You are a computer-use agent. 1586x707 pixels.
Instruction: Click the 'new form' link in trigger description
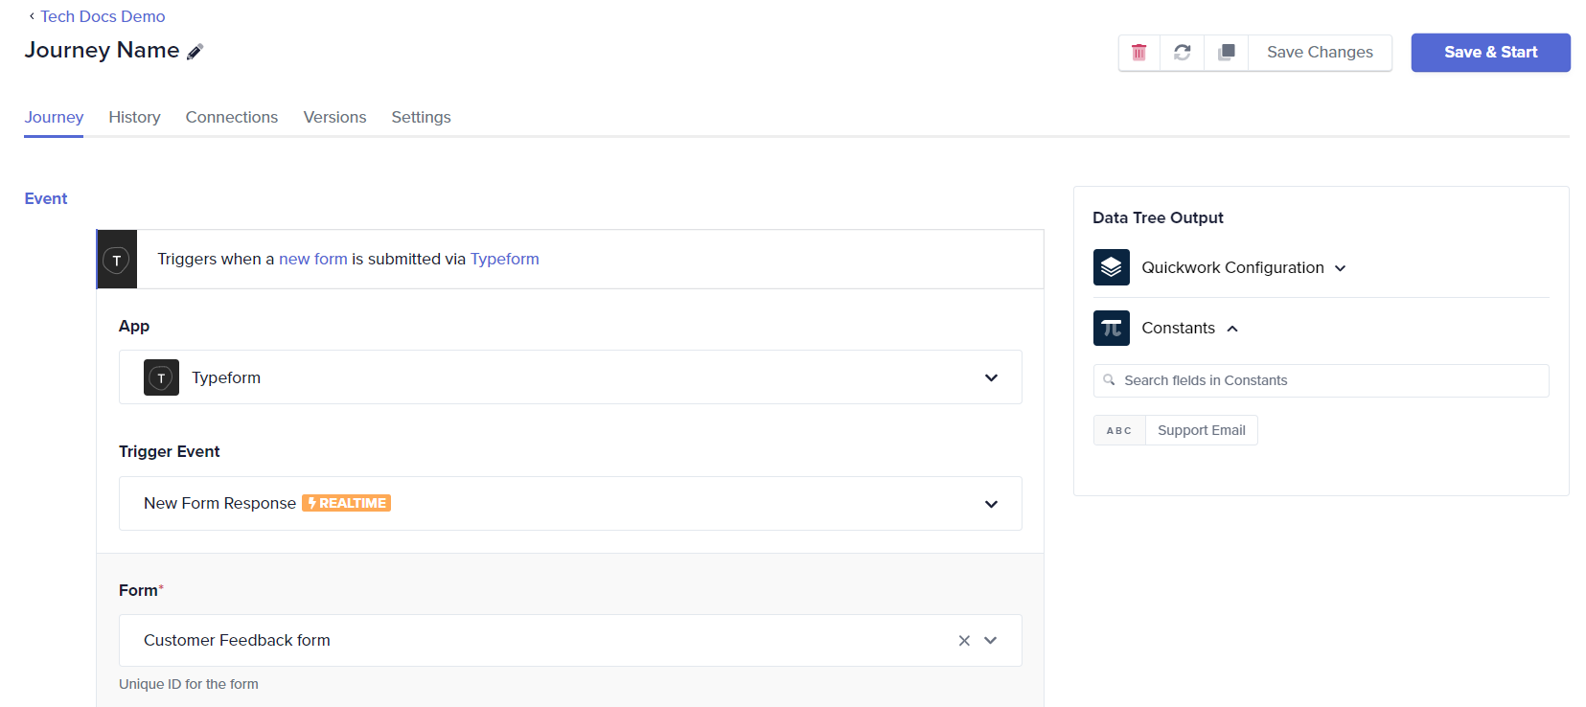tap(313, 259)
